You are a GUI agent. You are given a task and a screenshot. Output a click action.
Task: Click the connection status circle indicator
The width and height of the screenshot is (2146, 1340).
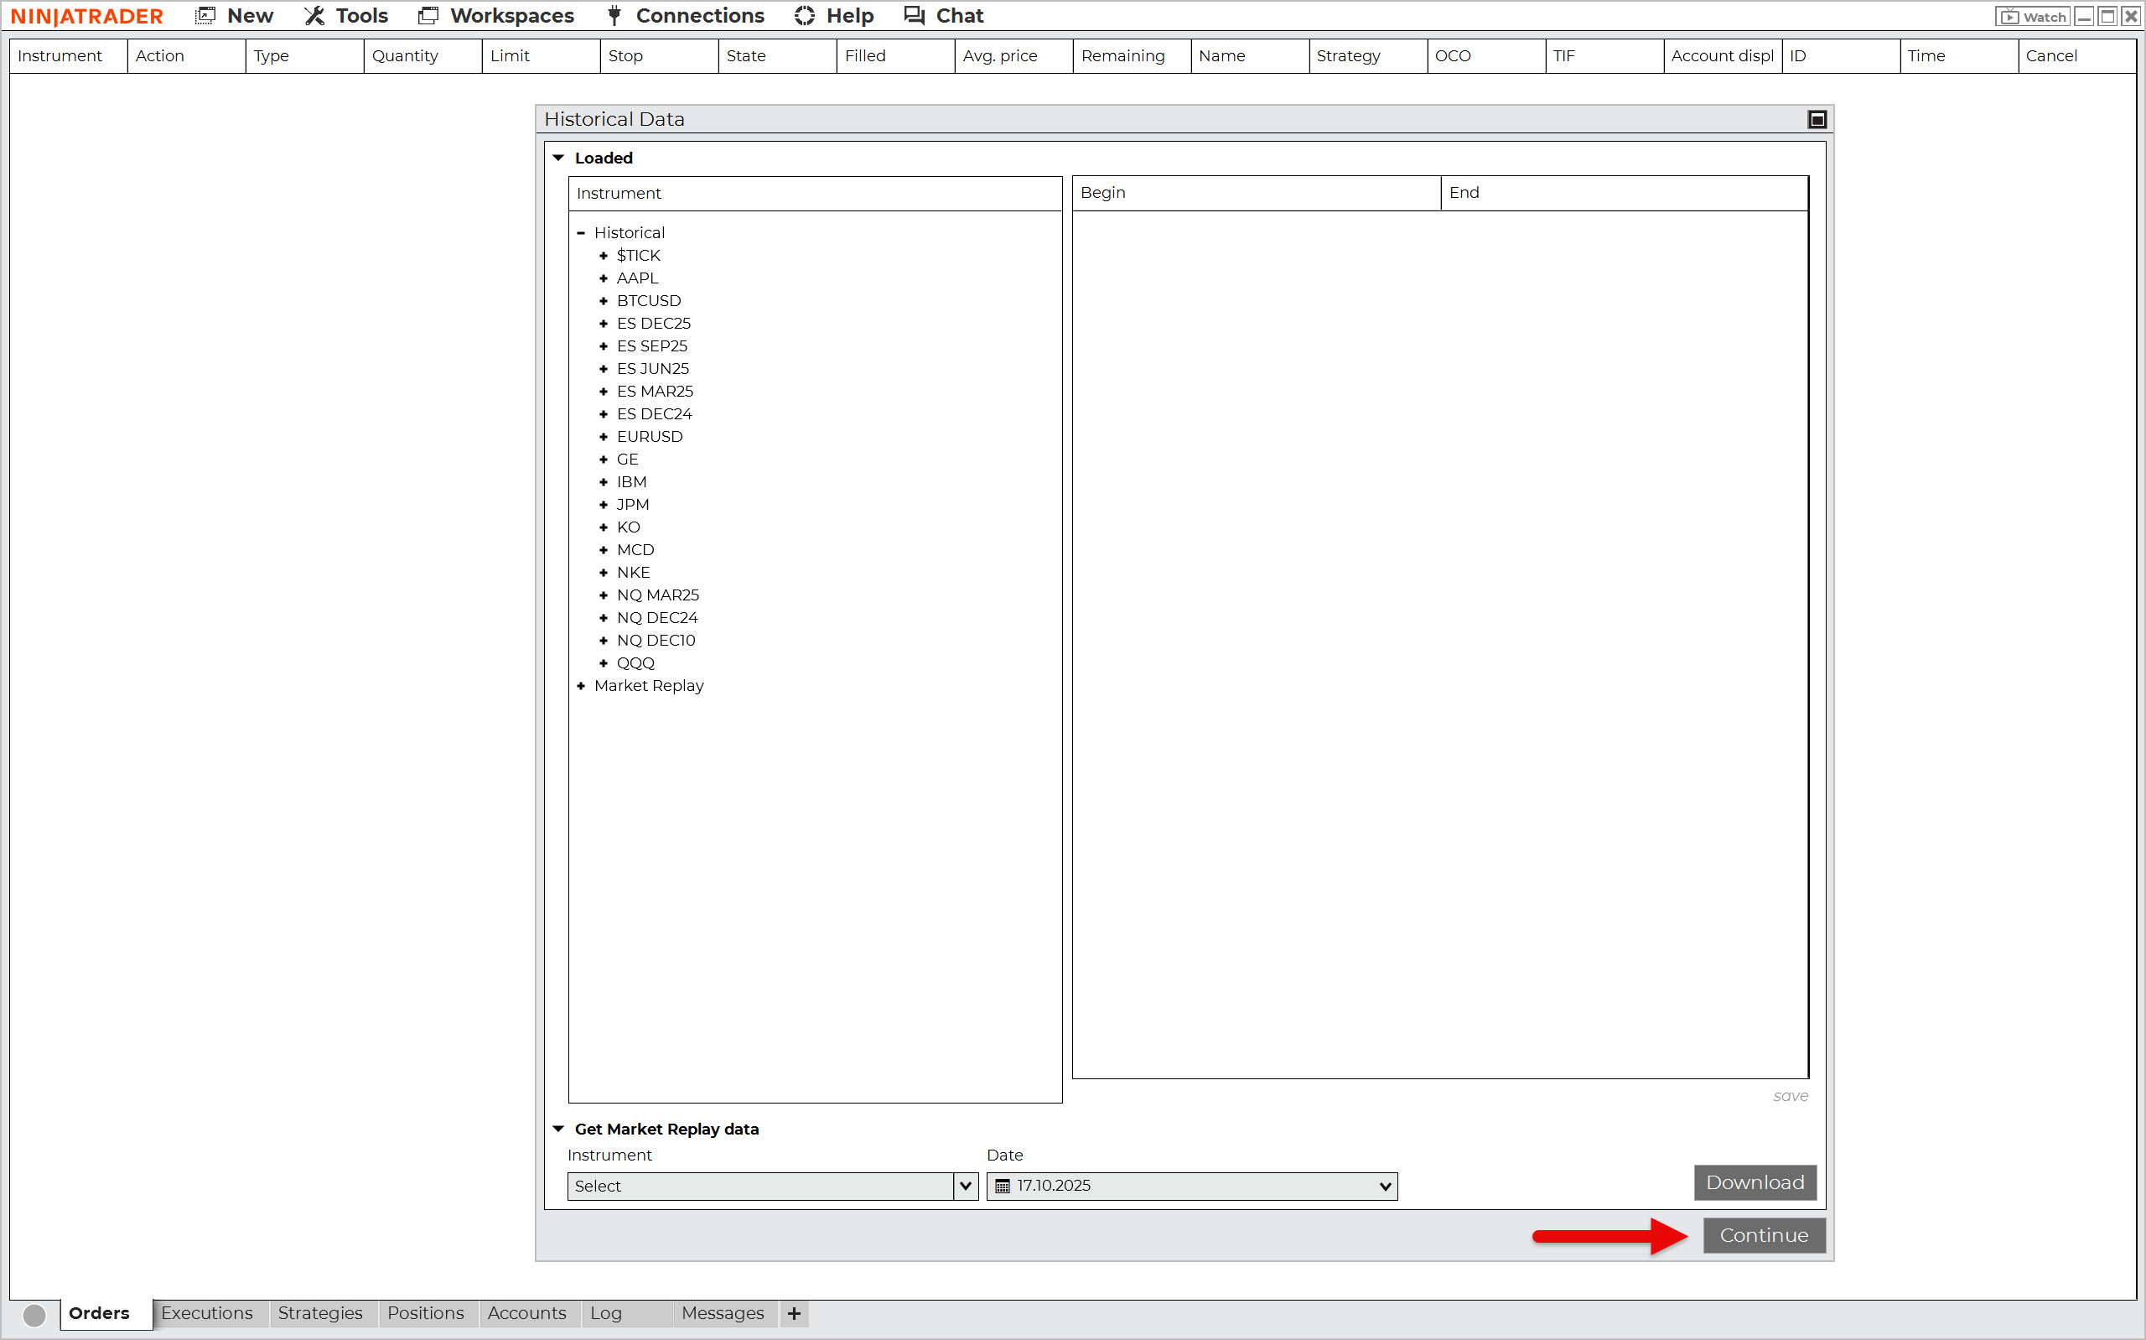(34, 1314)
